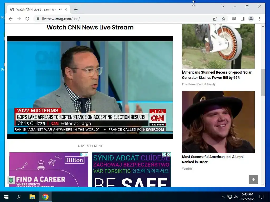
Task: Open AdChoices info on Hilton ad
Action: [82, 154]
